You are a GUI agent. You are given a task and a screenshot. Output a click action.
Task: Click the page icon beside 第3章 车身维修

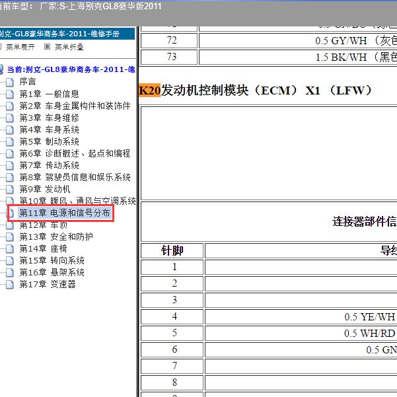point(10,118)
